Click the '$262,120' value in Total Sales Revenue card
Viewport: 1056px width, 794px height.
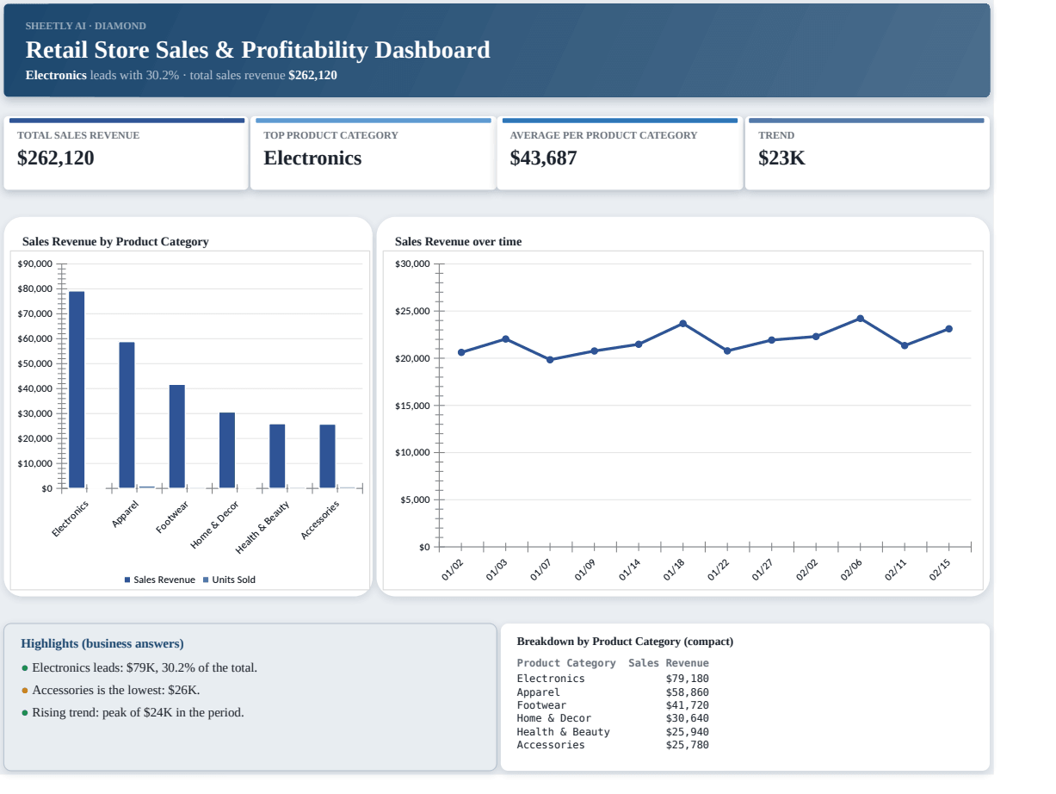(56, 158)
